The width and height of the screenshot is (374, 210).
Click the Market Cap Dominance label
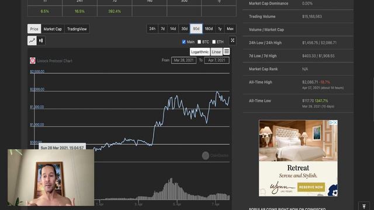point(269,3)
